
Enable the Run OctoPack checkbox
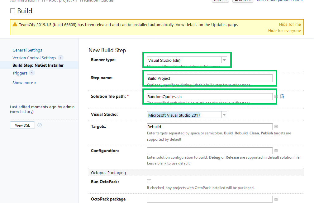pos(149,181)
